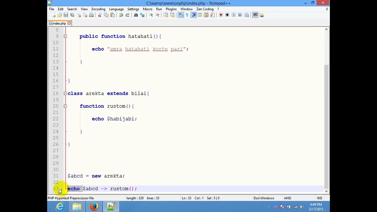Image resolution: width=377 pixels, height=212 pixels.
Task: Click the Synchronize Vertical Scrolling icon
Action: click(166, 15)
